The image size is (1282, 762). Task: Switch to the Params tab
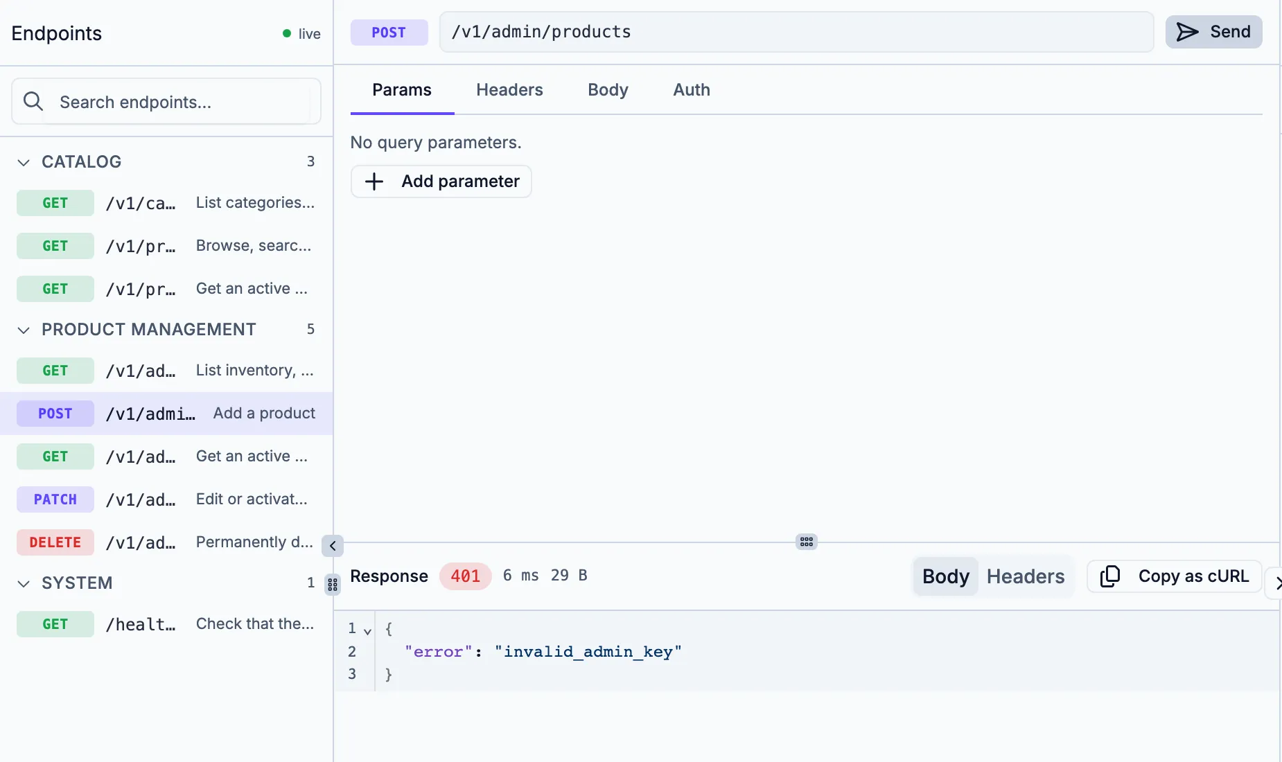(x=402, y=90)
